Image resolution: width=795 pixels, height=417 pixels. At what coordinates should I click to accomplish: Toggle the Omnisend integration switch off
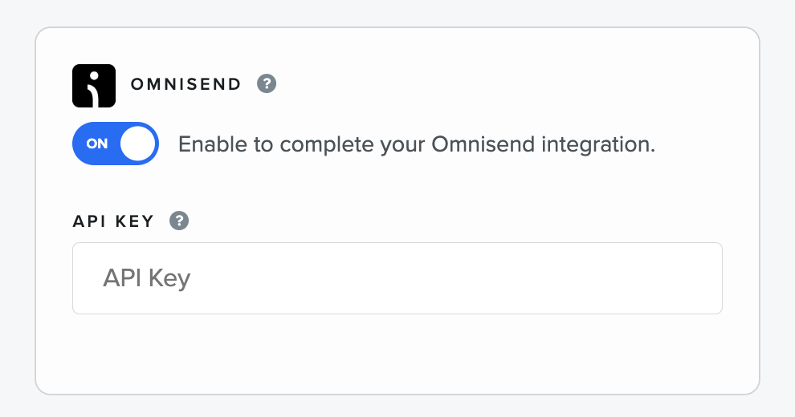tap(116, 144)
